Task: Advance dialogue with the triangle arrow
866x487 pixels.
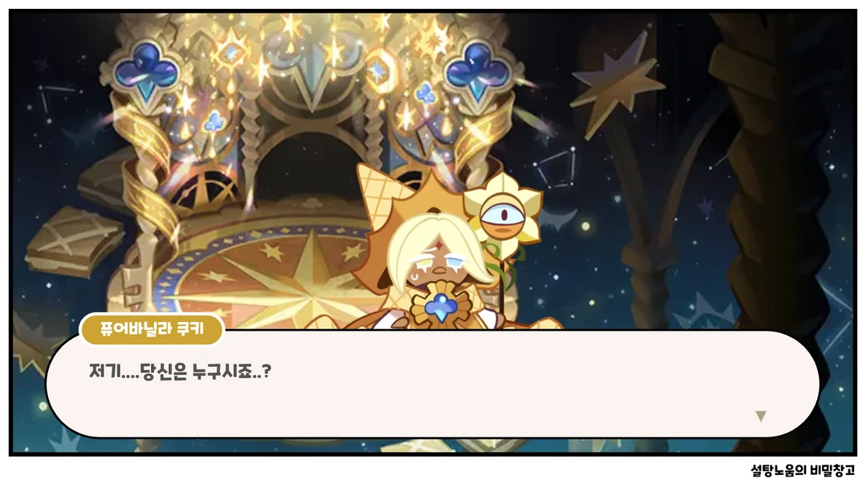Action: tap(760, 417)
